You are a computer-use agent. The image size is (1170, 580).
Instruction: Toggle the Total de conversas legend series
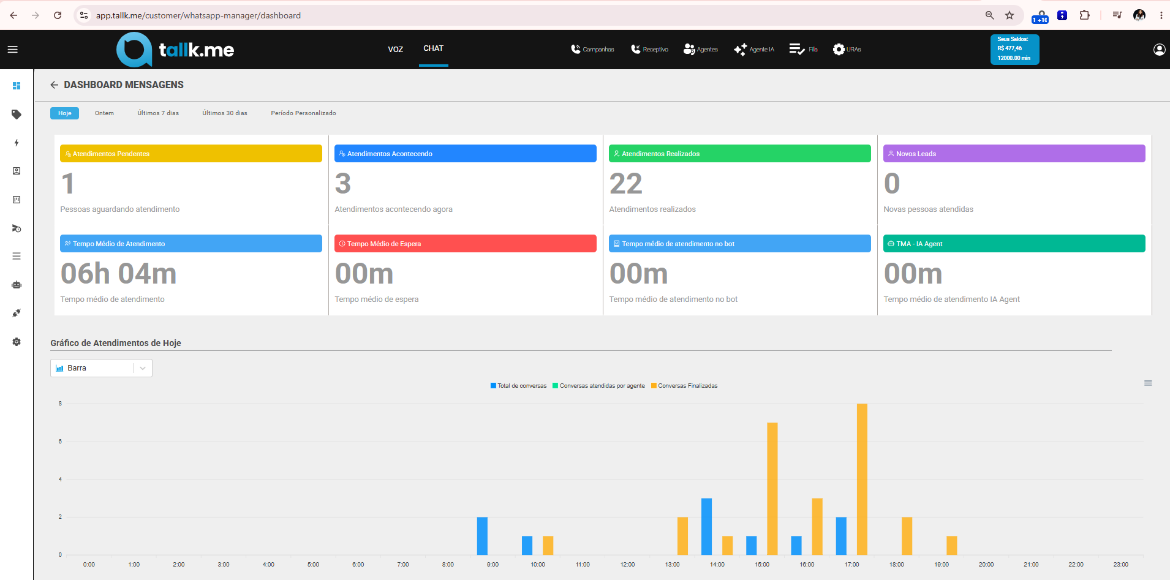point(518,386)
